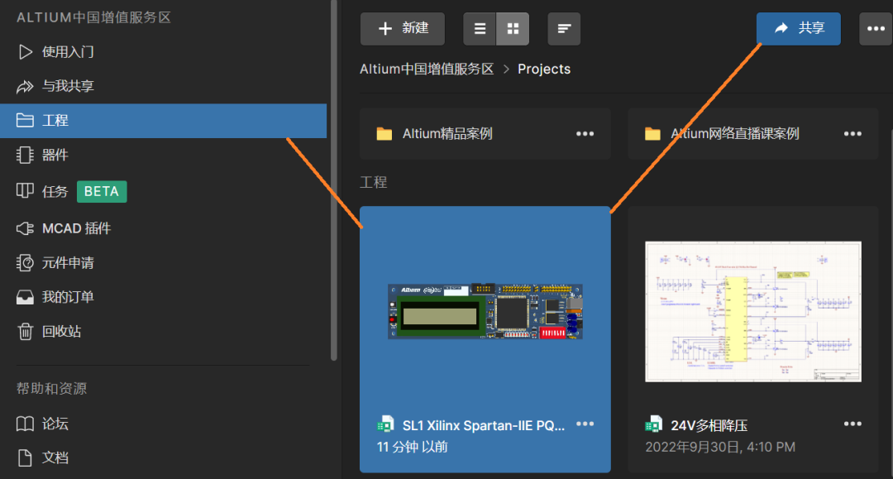Click the SL1 Xilinx Spartan board thumbnail
Image resolution: width=893 pixels, height=479 pixels.
point(485,312)
